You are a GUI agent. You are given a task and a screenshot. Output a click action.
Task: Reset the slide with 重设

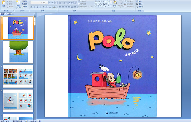pyautogui.click(x=25, y=4)
